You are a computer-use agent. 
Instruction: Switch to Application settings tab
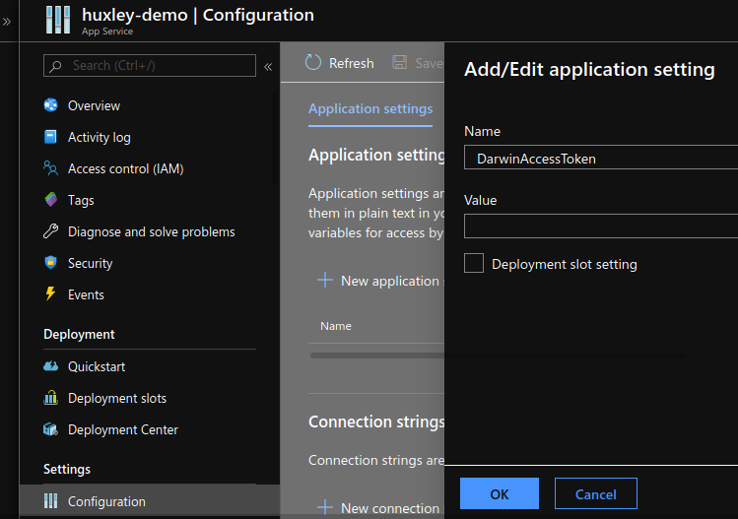click(370, 108)
